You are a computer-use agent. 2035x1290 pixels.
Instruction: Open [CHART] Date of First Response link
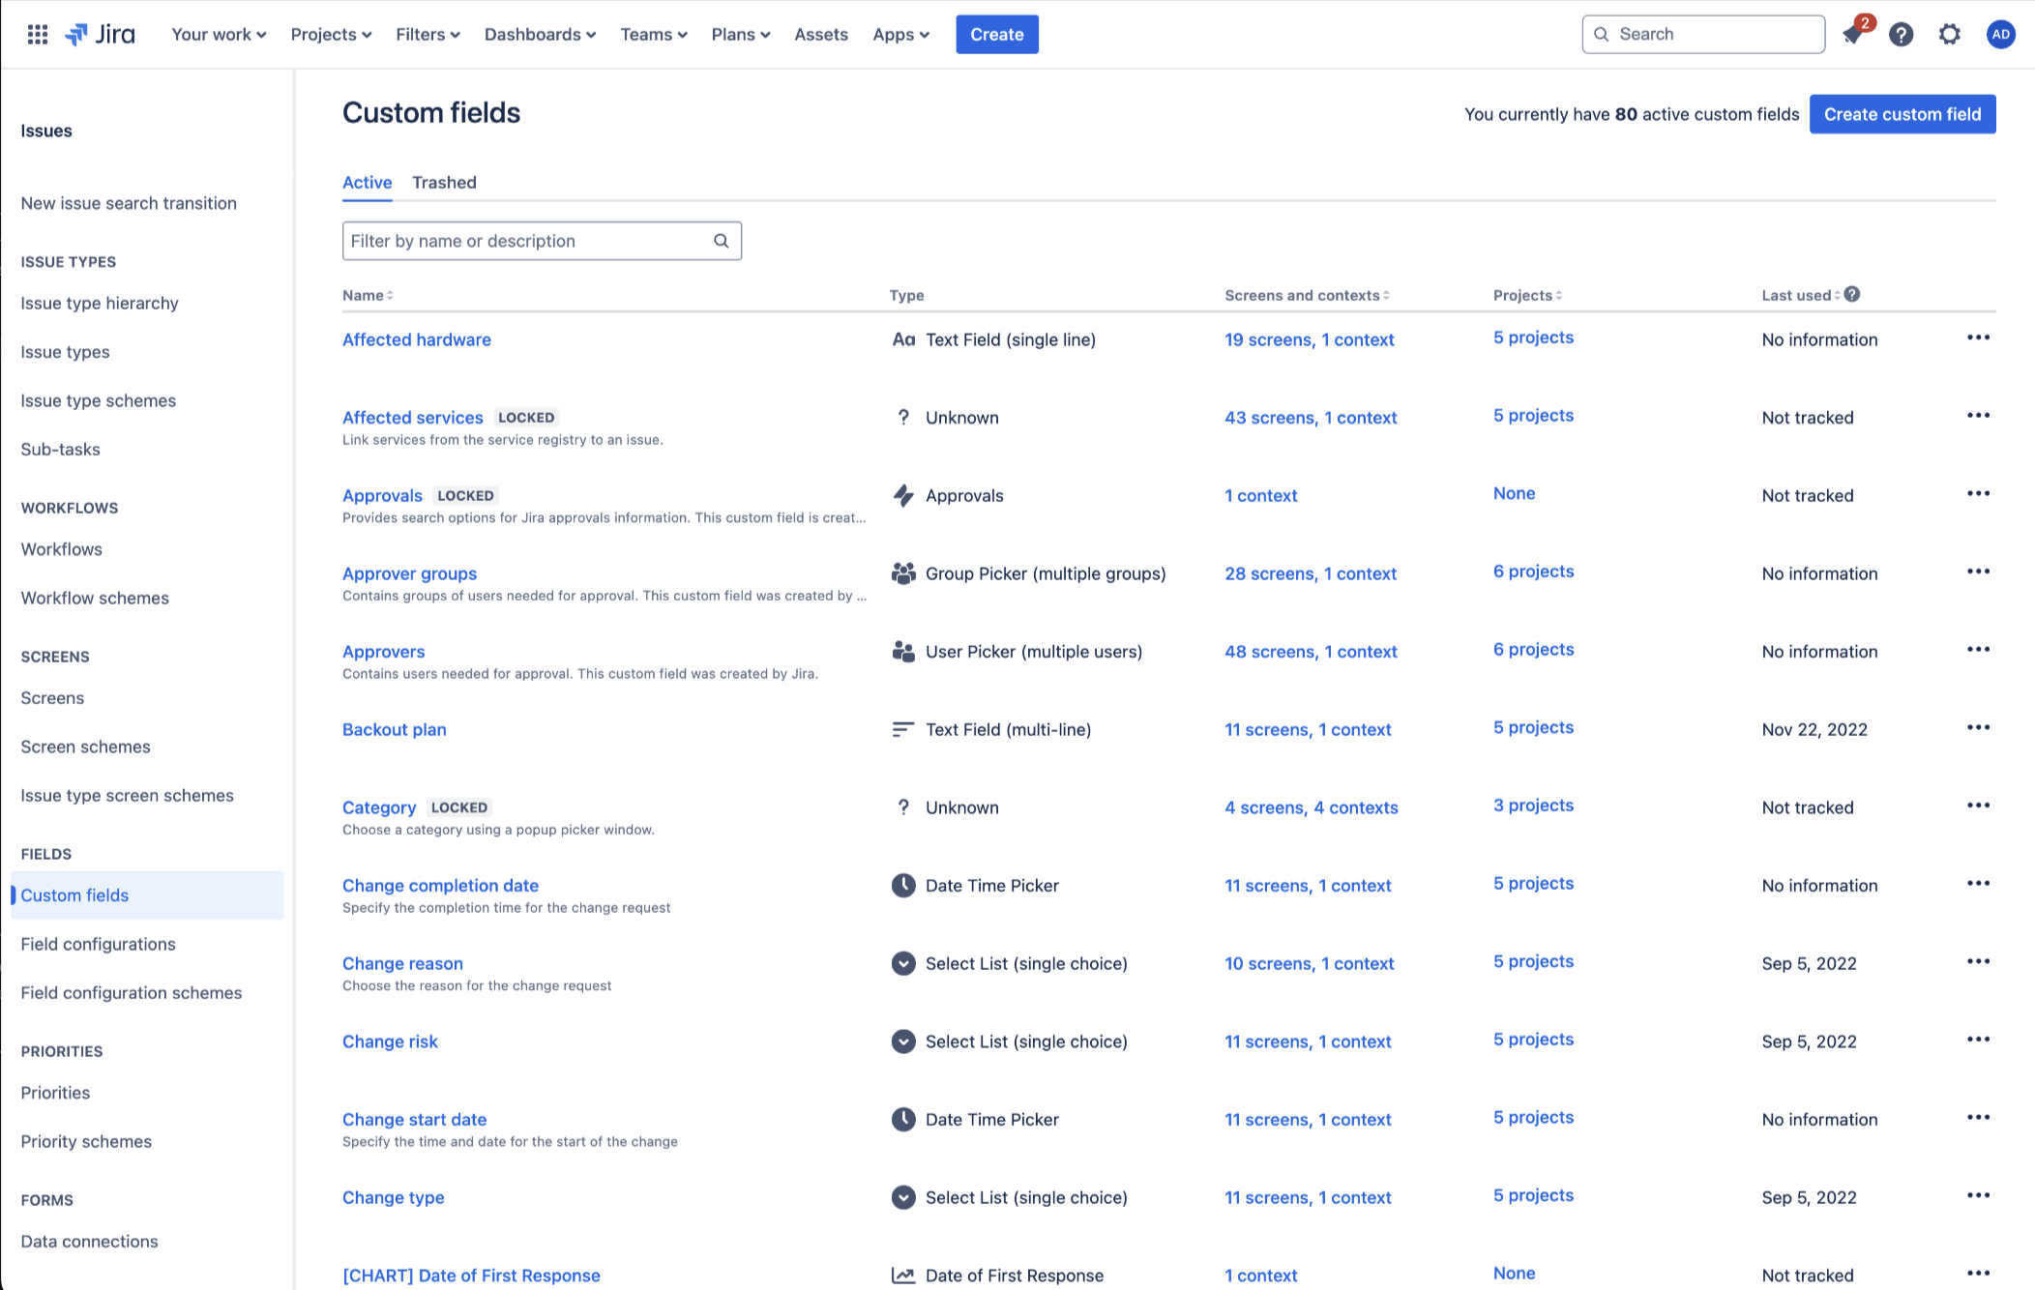(471, 1275)
